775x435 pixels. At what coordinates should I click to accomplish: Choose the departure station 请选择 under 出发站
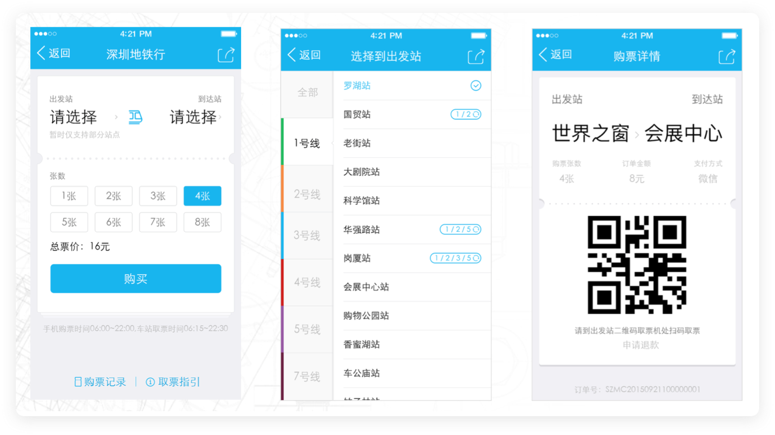pyautogui.click(x=74, y=117)
